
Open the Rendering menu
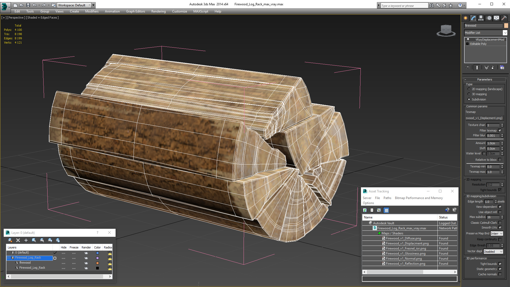coord(158,11)
